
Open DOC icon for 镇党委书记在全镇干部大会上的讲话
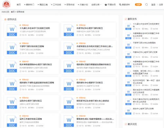coord(69,103)
